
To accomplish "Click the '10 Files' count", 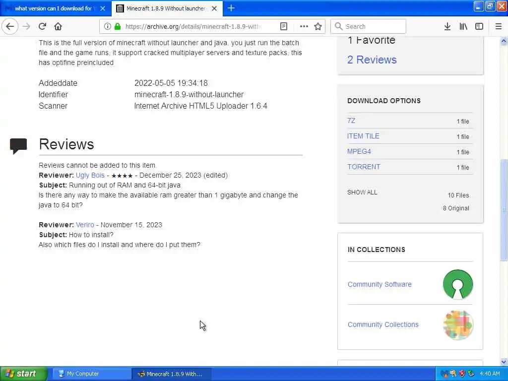I will coord(458,195).
